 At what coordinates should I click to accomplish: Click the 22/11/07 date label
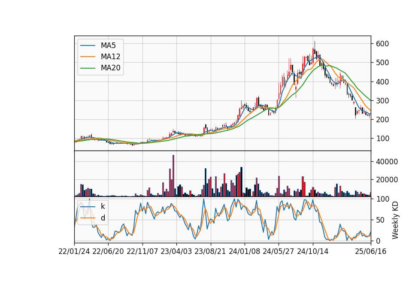click(x=142, y=251)
